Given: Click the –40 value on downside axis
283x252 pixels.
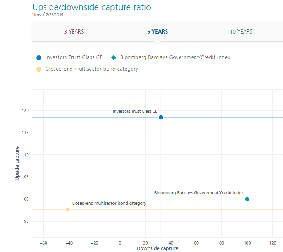Looking at the screenshot, I should 69,243.
